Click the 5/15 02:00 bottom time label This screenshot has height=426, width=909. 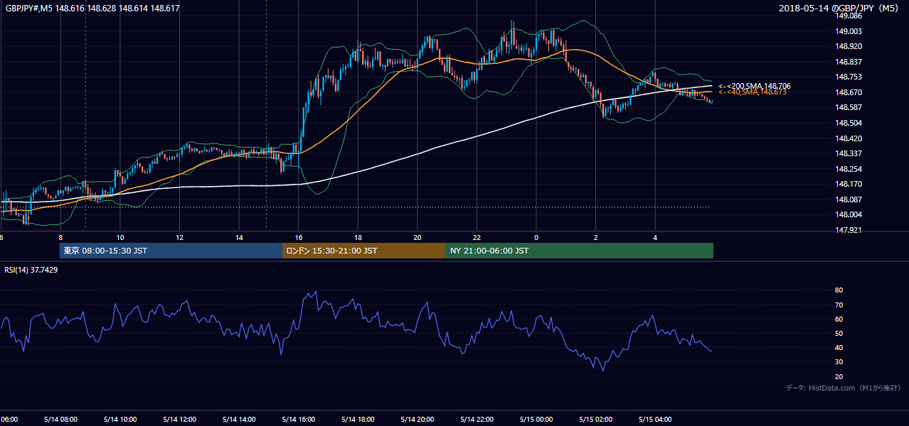click(x=597, y=420)
